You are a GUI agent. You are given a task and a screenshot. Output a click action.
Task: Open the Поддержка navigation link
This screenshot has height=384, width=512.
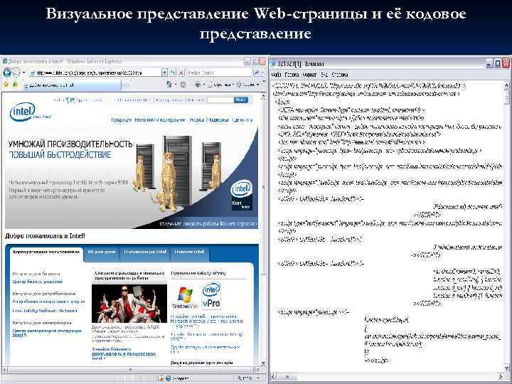tap(218, 120)
